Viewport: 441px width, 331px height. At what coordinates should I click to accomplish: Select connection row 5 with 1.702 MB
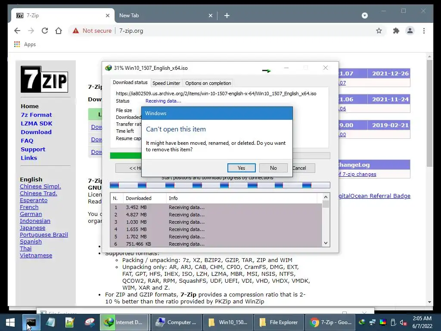point(216,237)
